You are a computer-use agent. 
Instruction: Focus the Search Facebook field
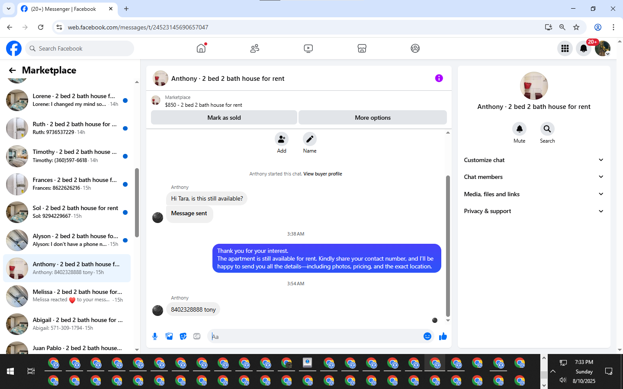click(80, 48)
